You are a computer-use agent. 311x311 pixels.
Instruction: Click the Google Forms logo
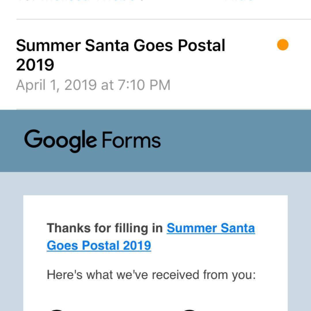(x=92, y=141)
